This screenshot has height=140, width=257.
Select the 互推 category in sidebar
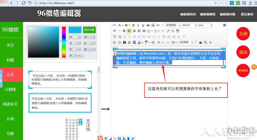[12, 133]
